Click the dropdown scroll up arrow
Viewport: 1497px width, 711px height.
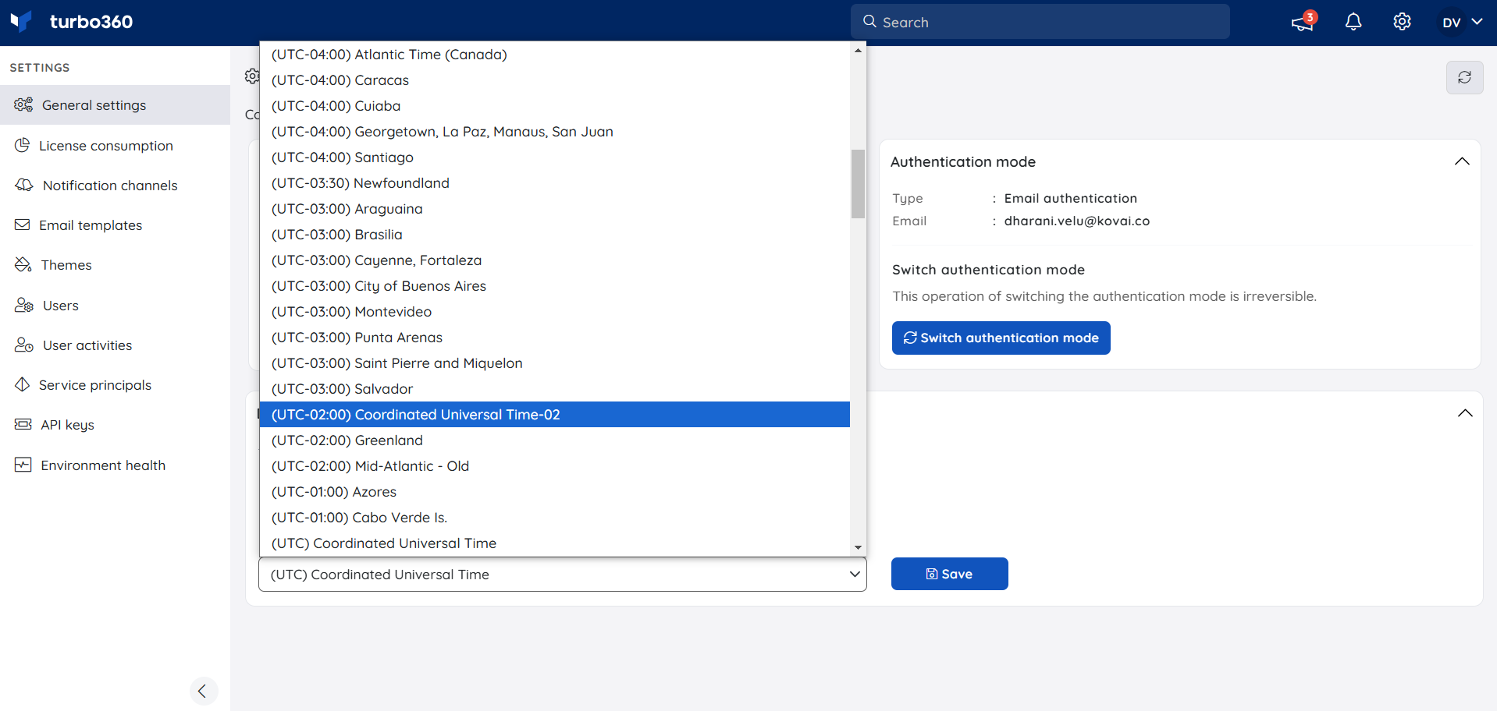click(x=858, y=50)
